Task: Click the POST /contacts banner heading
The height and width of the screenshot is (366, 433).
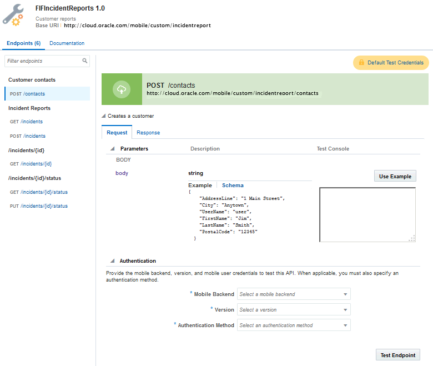Action: (170, 86)
